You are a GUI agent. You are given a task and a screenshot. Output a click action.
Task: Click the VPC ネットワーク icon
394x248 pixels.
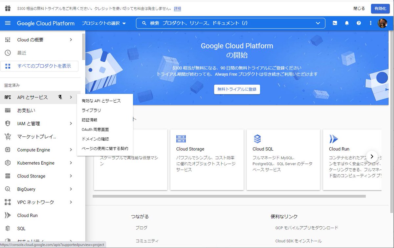8,202
